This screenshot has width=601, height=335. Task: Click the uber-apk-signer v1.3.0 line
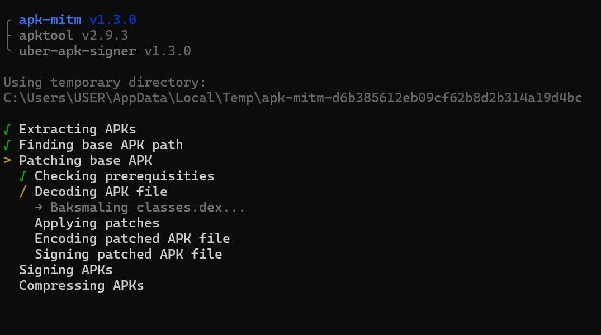105,51
